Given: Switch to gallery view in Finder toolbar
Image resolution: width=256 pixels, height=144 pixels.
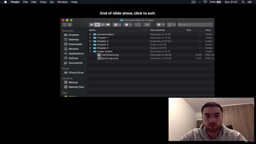Looking at the screenshot, I should 108,25.
